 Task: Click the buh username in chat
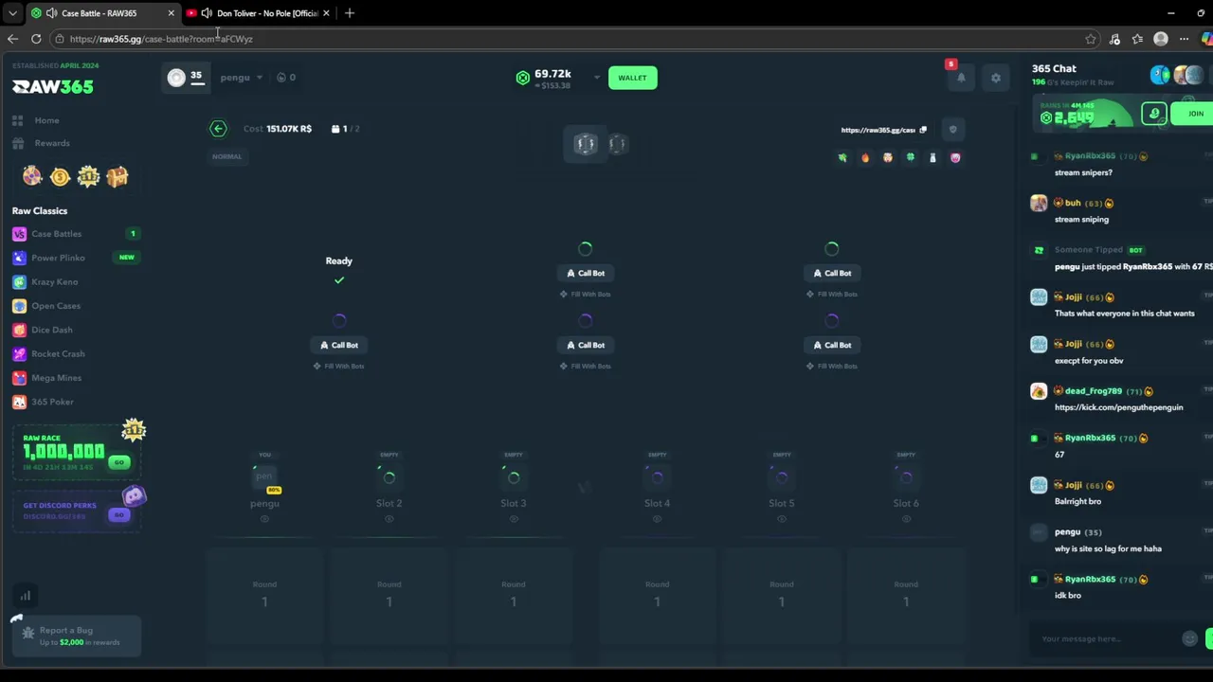pyautogui.click(x=1073, y=203)
